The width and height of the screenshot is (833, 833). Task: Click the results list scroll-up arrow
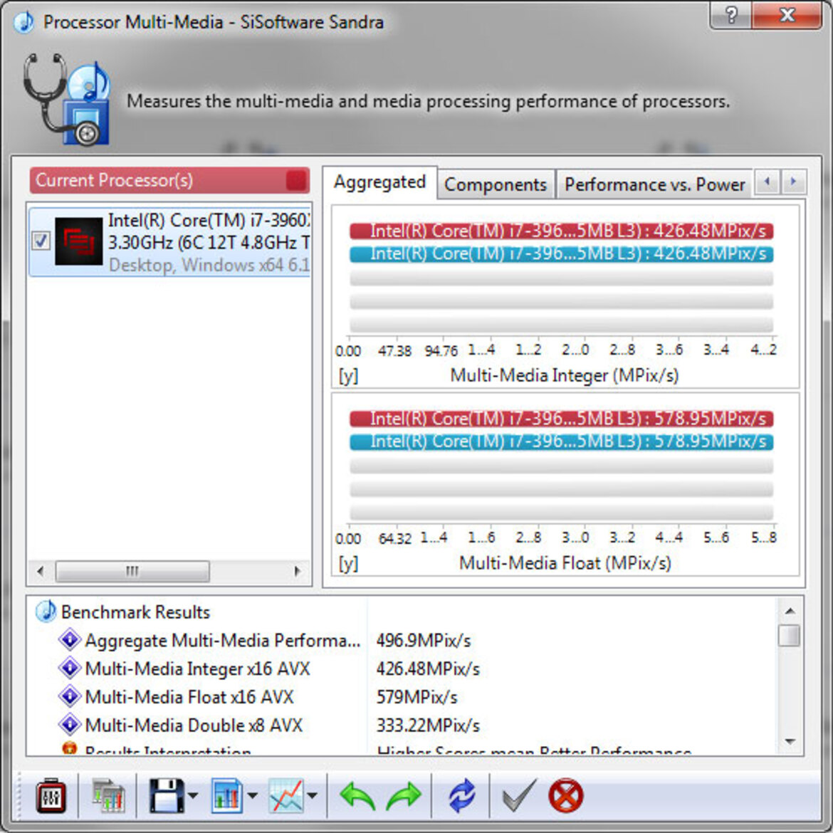point(790,611)
